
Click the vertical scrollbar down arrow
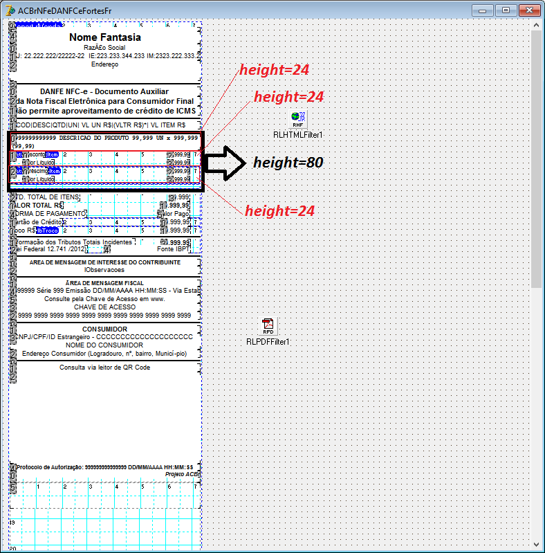click(536, 545)
